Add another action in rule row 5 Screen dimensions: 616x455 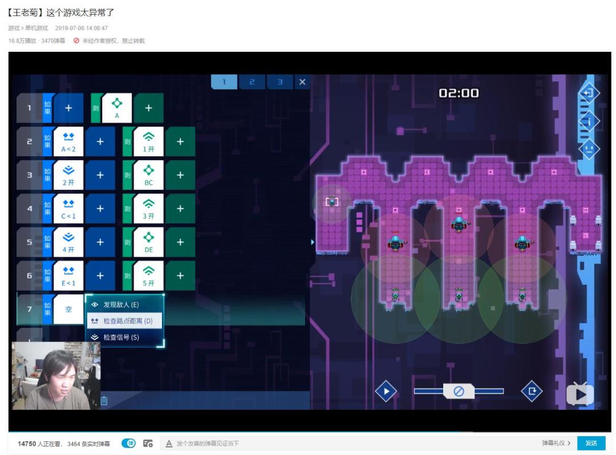(180, 242)
